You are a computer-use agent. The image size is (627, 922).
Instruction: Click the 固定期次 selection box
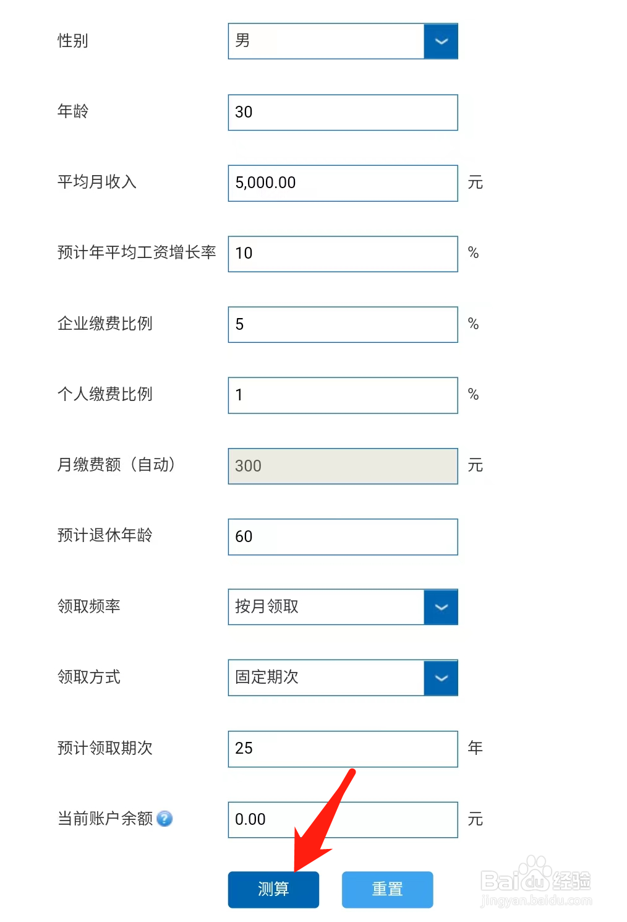(326, 678)
